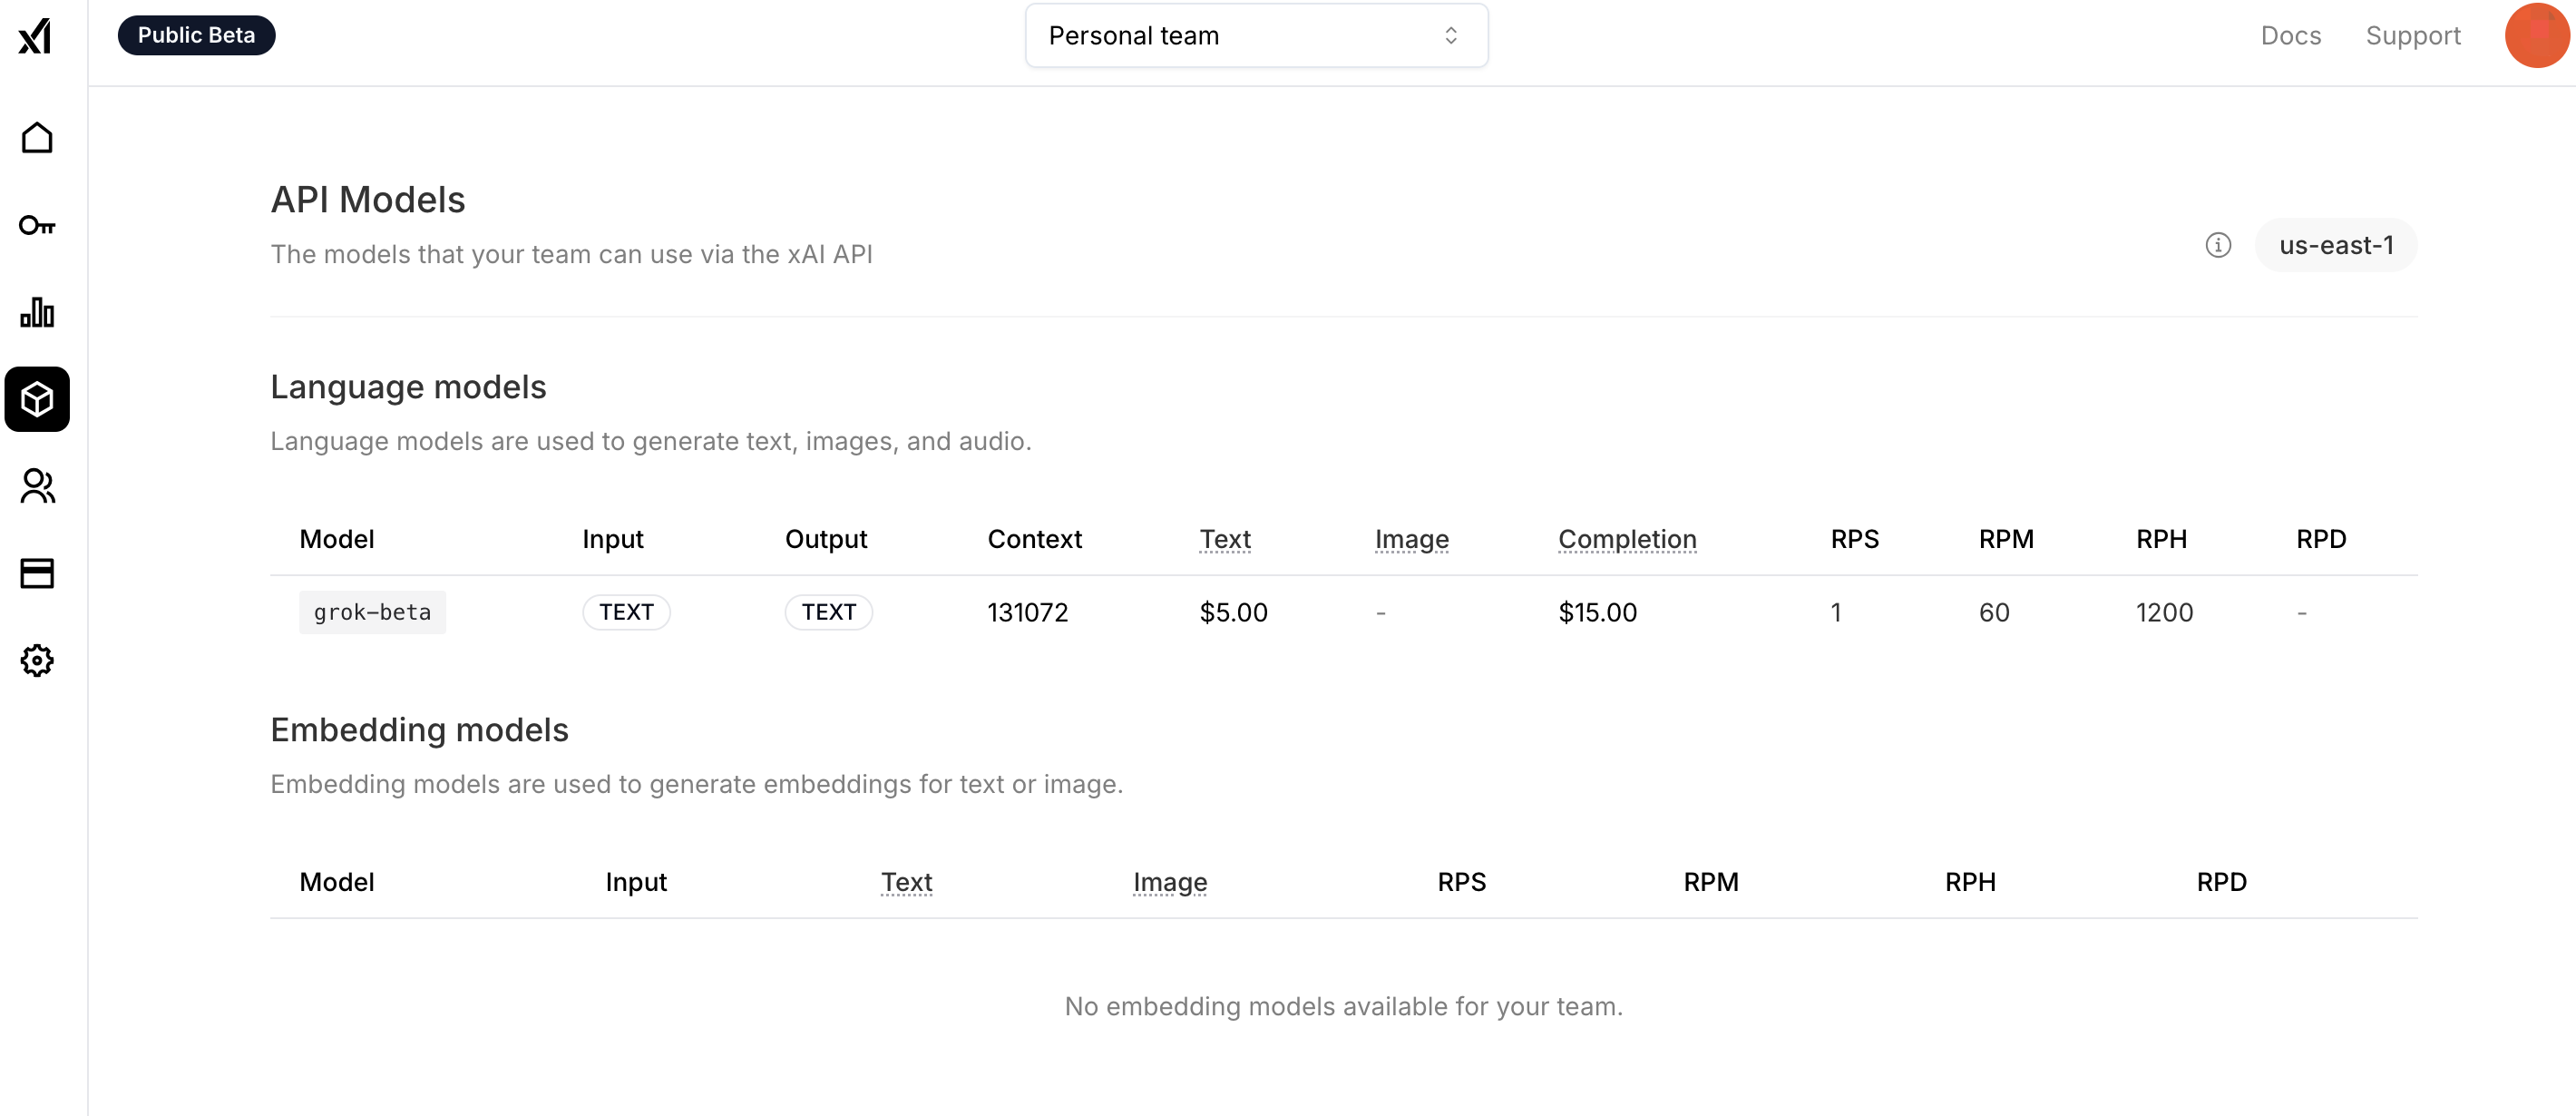Click the xAI logo icon
Image resolution: width=2576 pixels, height=1116 pixels.
[x=36, y=36]
